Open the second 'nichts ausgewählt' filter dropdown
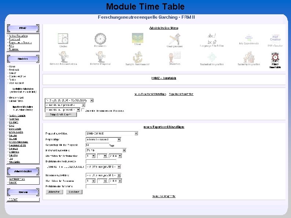The width and height of the screenshot is (291, 218). pyautogui.click(x=65, y=105)
